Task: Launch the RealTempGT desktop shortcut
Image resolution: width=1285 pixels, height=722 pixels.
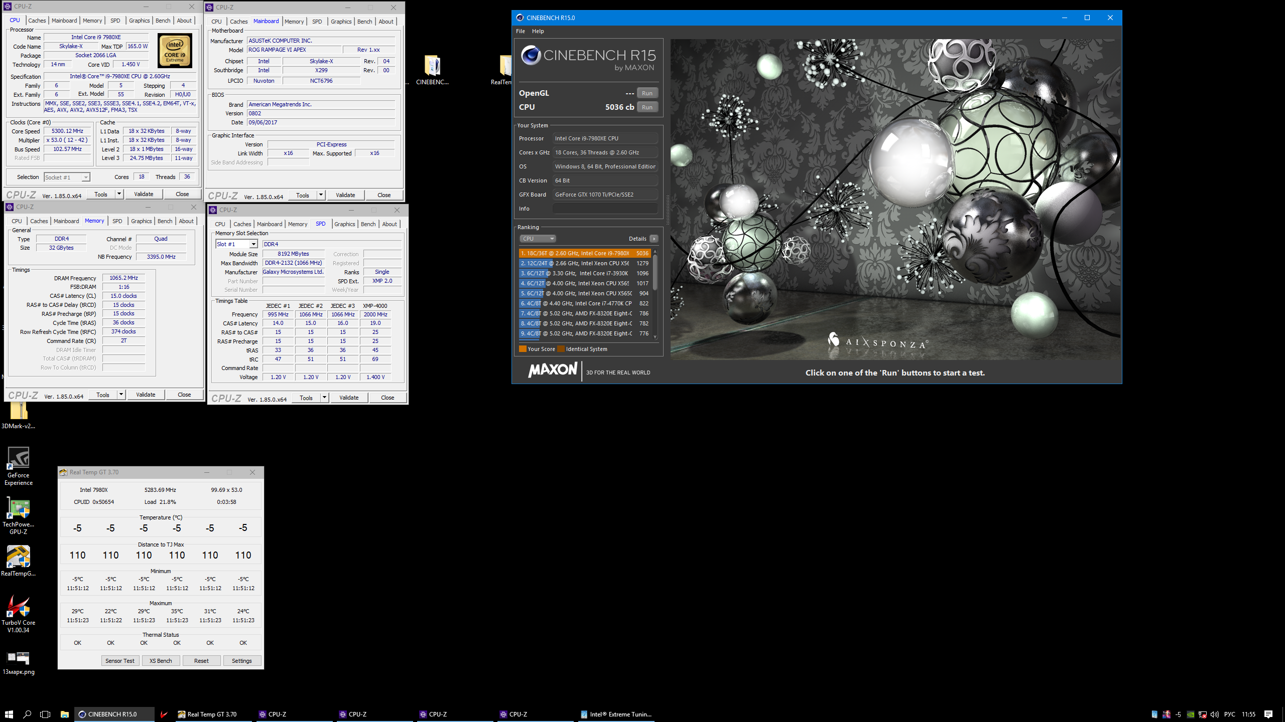Action: [19, 561]
